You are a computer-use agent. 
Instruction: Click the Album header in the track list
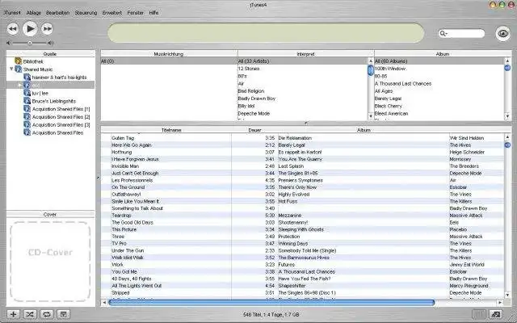click(x=364, y=130)
